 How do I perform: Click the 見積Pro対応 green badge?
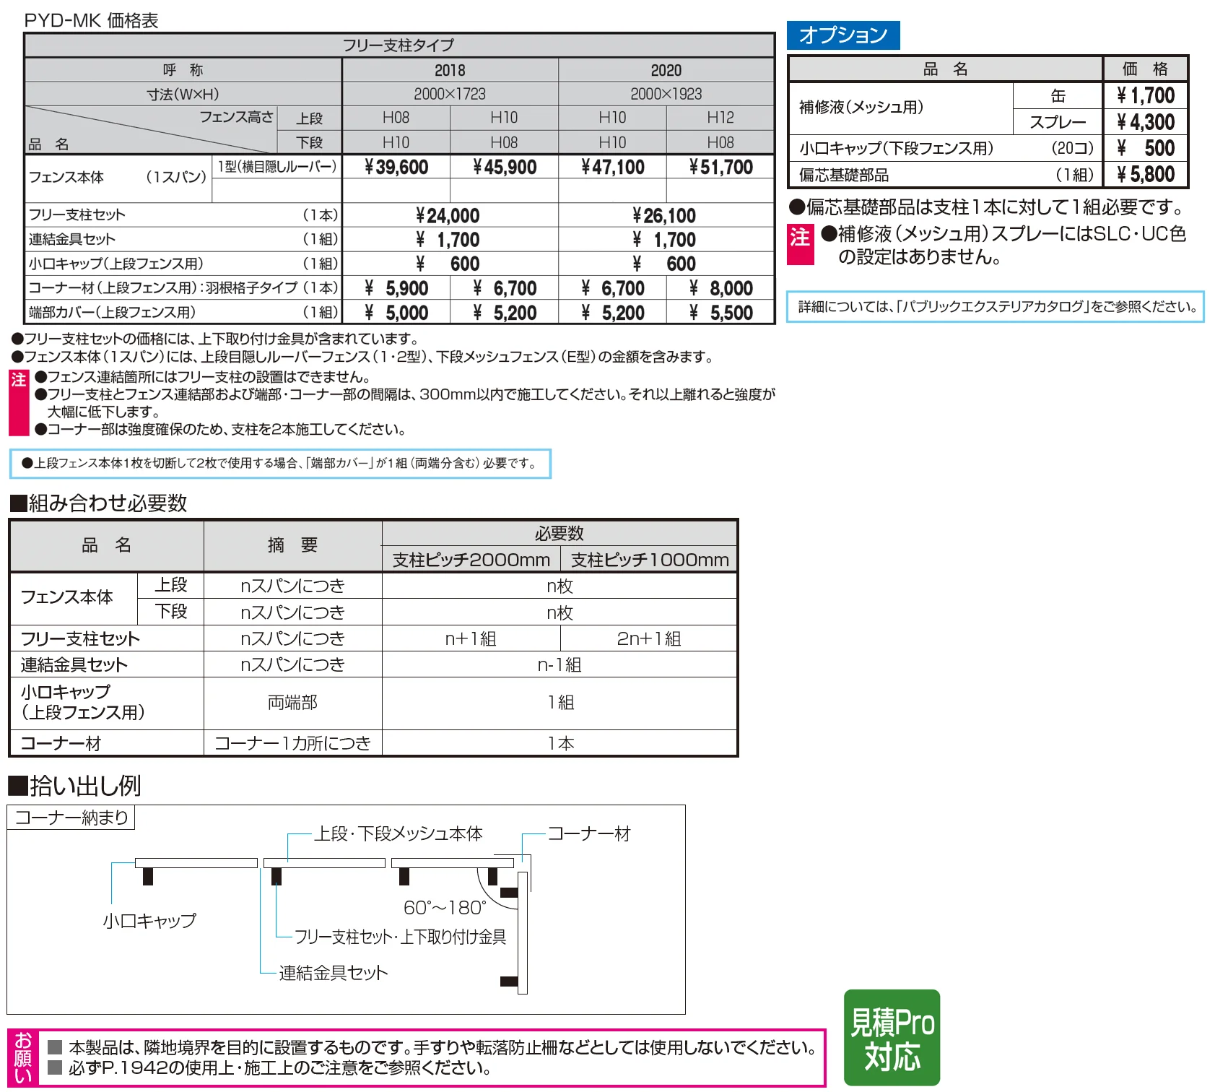(892, 1038)
